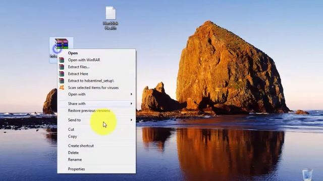Expand the Open with submenu arrow
Screen dimensions: 323x181
(x=131, y=94)
